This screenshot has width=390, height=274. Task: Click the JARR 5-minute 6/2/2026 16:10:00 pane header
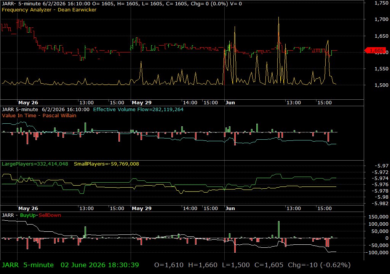pos(46,109)
